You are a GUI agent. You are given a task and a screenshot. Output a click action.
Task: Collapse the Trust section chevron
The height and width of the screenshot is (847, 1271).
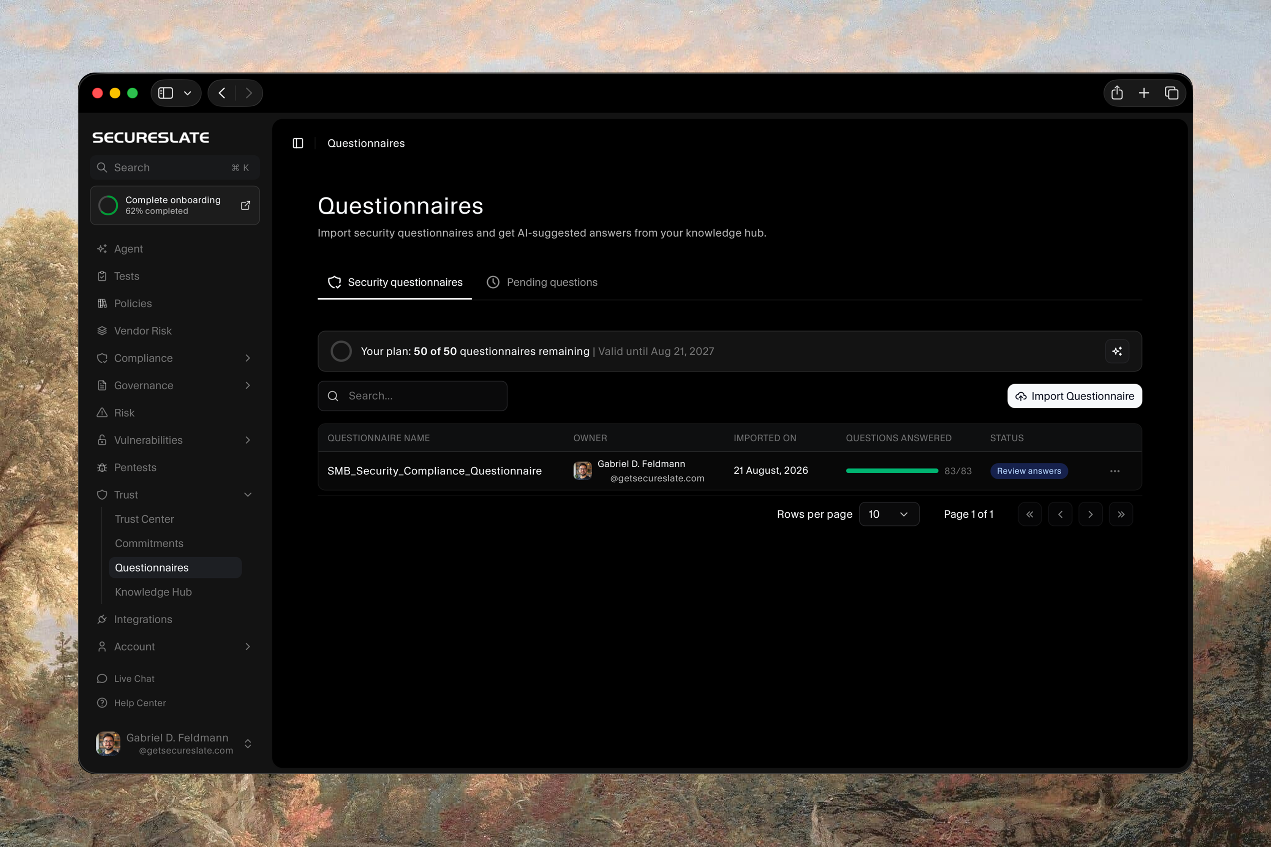[x=247, y=495]
